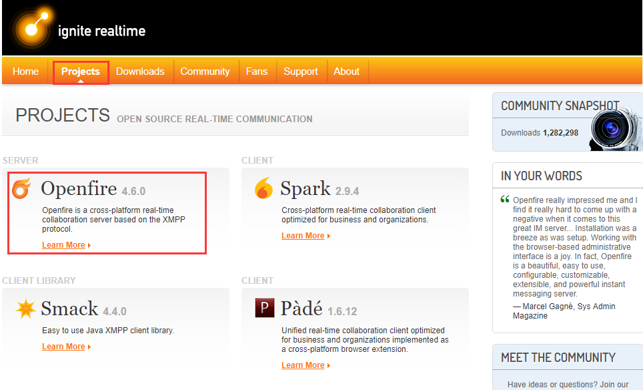The image size is (643, 390).
Task: Click the Pàdé red P icon
Action: click(x=265, y=308)
